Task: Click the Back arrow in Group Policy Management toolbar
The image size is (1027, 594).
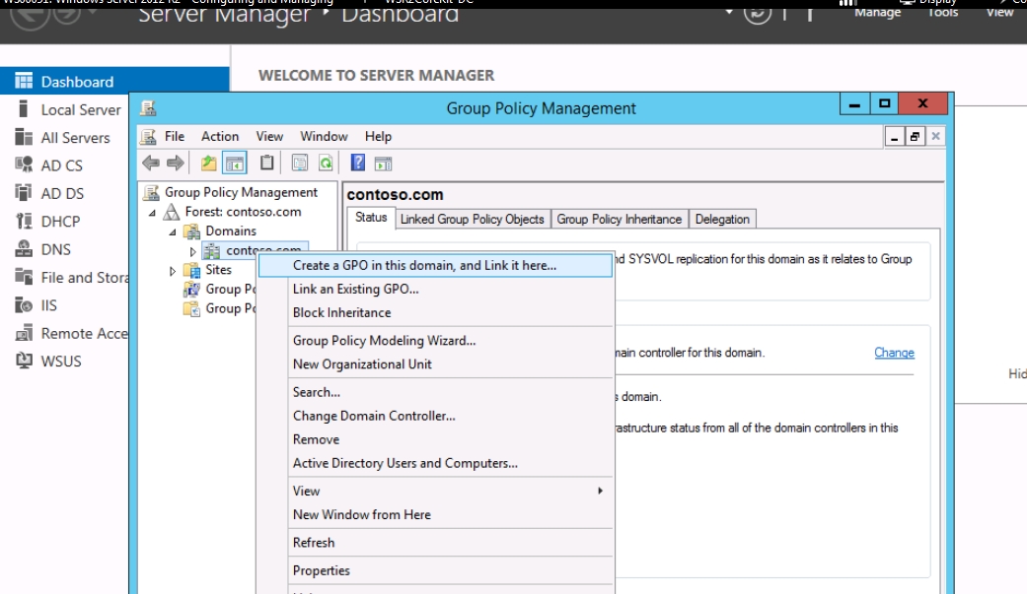Action: pos(151,163)
